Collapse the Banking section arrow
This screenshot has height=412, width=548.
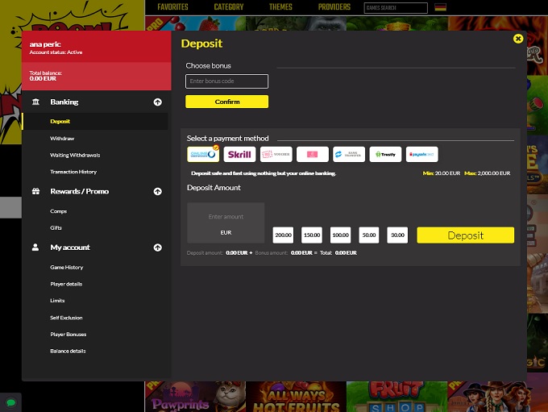(157, 102)
